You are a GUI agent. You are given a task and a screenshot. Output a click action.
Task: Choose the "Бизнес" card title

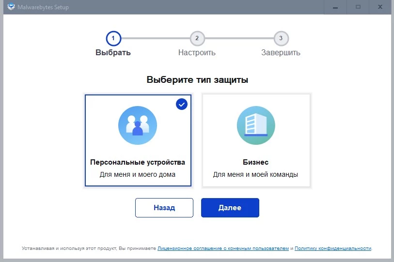tap(255, 162)
